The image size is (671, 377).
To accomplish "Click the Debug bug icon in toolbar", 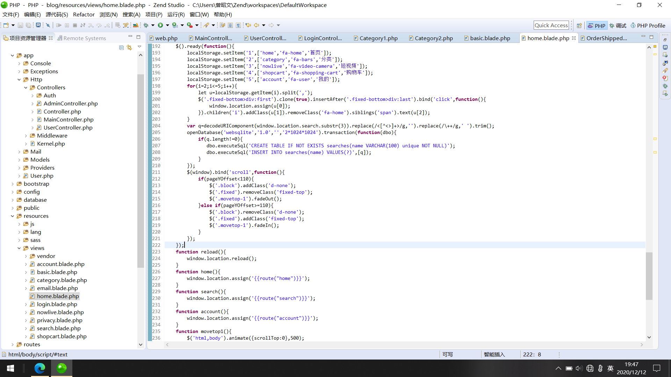I will 146,25.
